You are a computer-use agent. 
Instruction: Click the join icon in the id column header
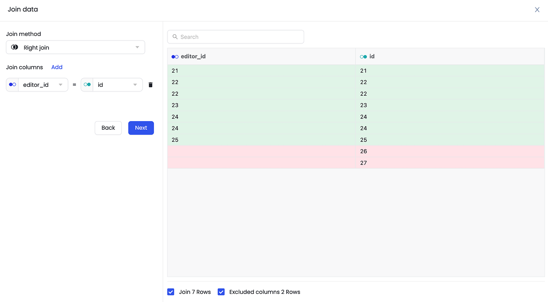(x=363, y=56)
